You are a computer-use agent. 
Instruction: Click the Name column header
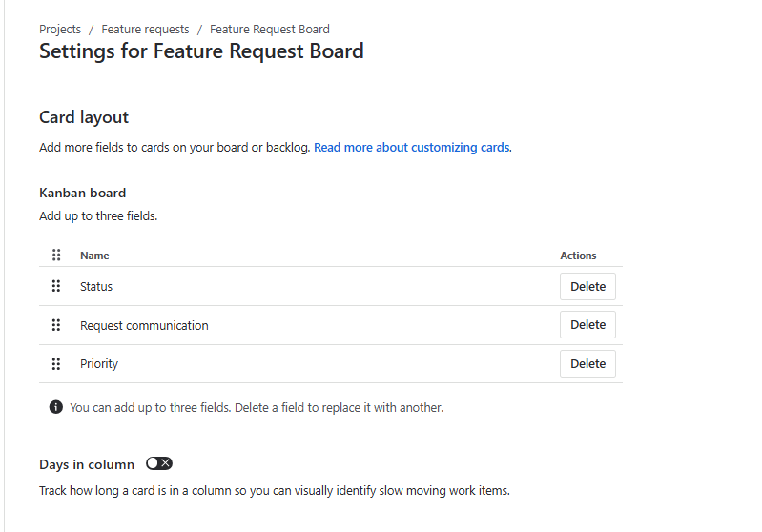point(94,256)
